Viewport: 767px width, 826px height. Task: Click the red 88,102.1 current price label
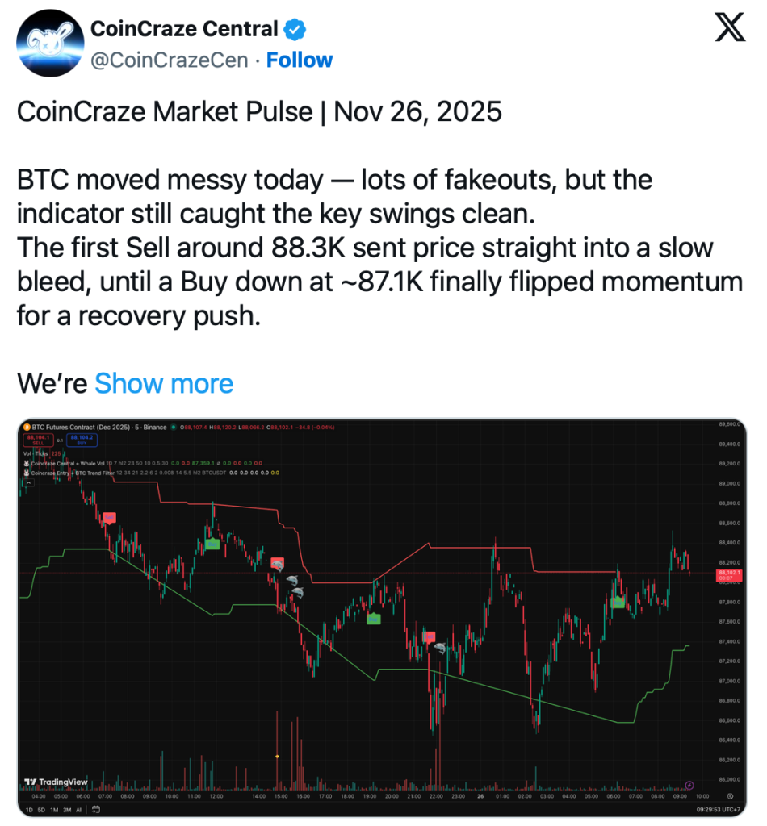click(728, 574)
